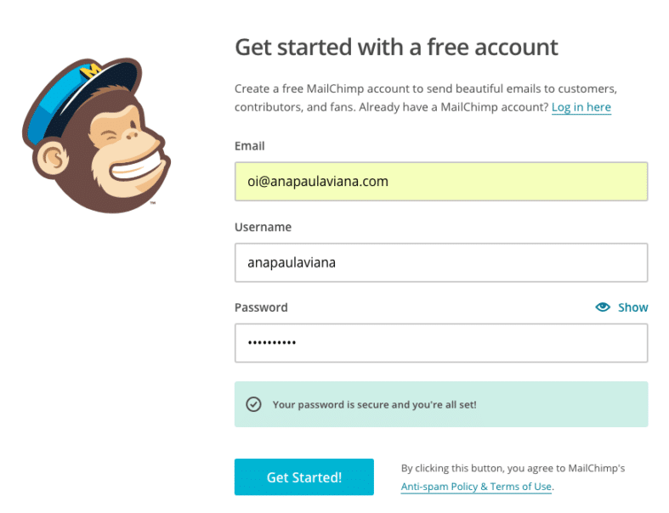Click the eye icon beside Show
The image size is (669, 513).
point(603,307)
